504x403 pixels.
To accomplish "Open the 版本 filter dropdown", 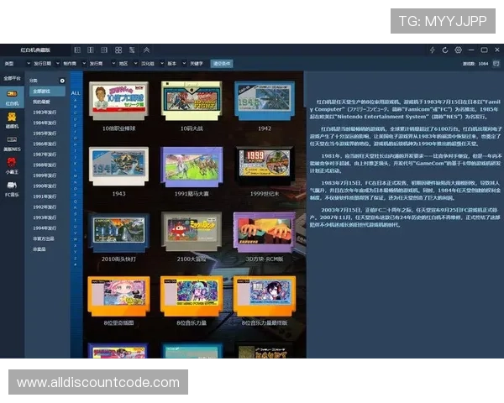I will coord(176,63).
